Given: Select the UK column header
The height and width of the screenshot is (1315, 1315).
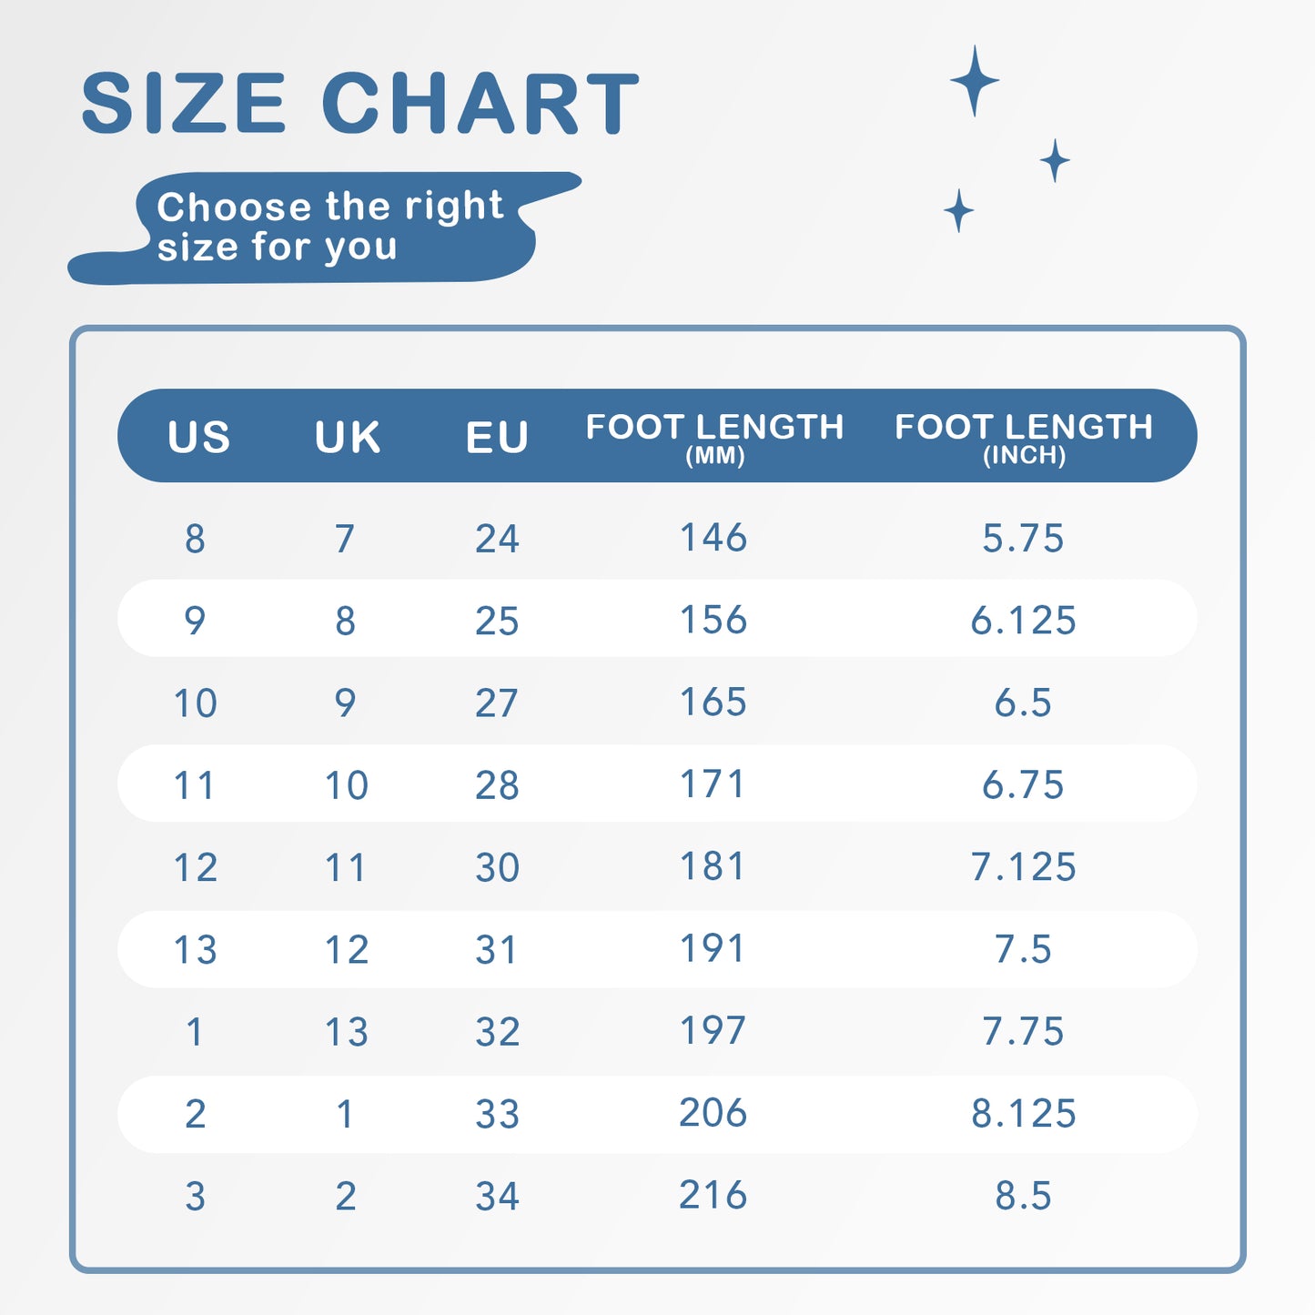Looking at the screenshot, I should click(347, 437).
